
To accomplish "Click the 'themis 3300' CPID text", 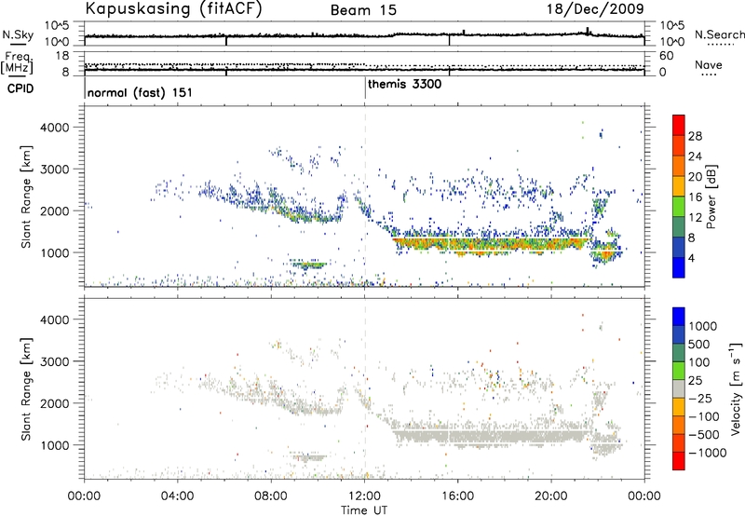I will pos(405,84).
